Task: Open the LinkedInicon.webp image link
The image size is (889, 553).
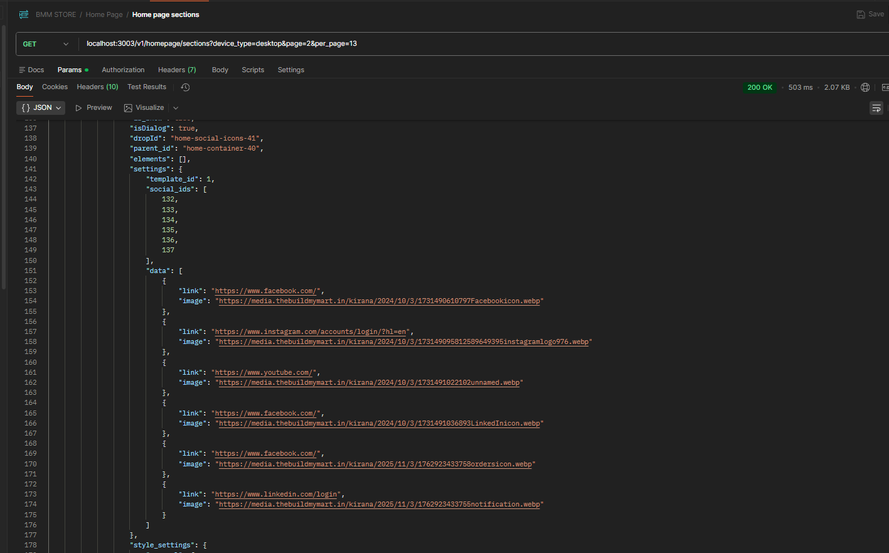Action: [380, 424]
